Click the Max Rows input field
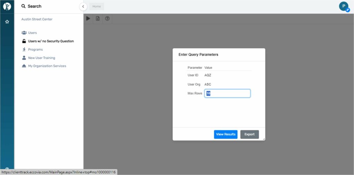The height and width of the screenshot is (175, 354). [x=227, y=93]
